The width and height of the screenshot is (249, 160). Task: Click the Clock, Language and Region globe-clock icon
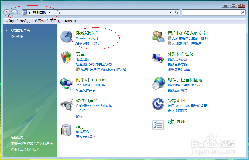(x=158, y=83)
